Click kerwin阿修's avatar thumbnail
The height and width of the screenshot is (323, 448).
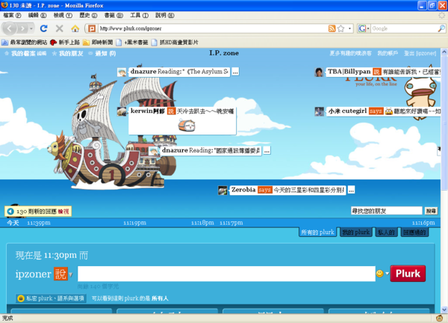tap(122, 111)
